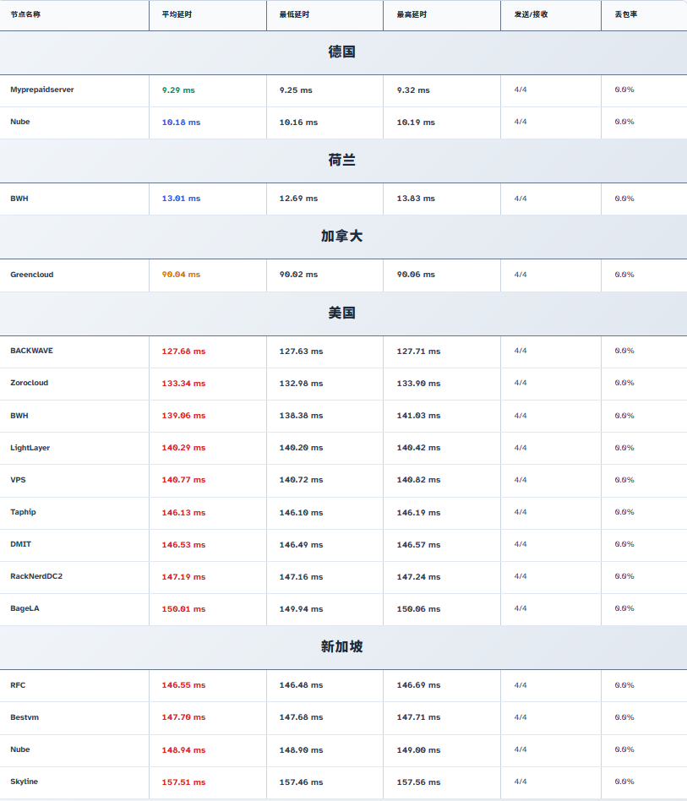Click the Skyline node name
The width and height of the screenshot is (687, 801).
pos(24,782)
